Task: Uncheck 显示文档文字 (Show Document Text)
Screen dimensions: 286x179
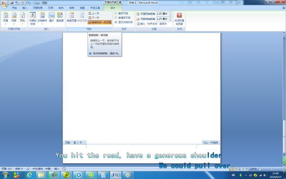Action: (123, 22)
